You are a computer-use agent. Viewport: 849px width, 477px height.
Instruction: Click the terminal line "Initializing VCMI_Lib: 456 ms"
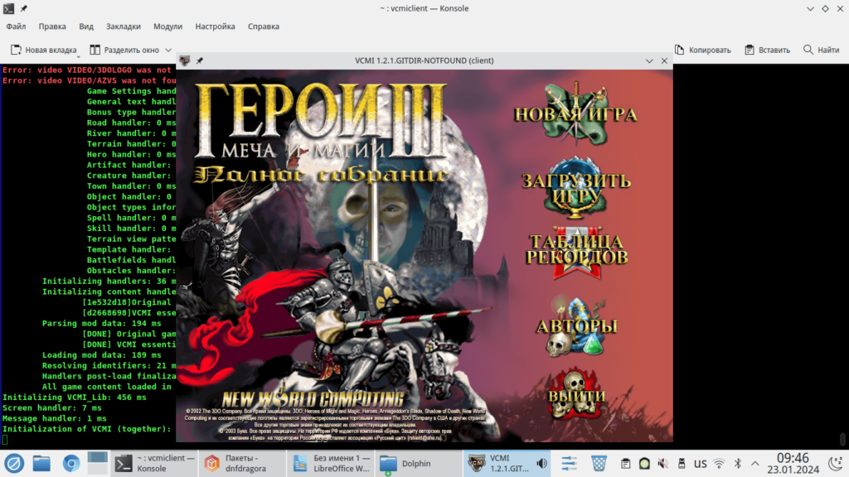pos(75,397)
